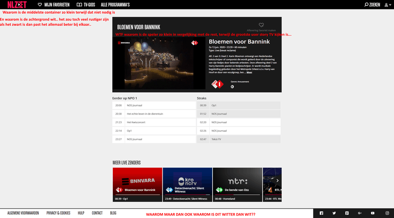Click NPO 2 icon on KRO-NCRV tile
Viewport: 394px width, 218px height.
(169, 190)
